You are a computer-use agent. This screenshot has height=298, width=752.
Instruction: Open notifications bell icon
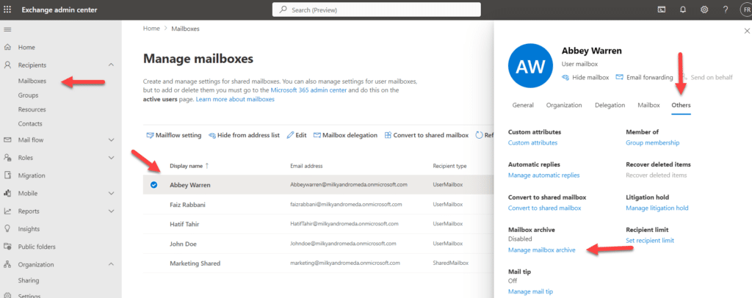click(x=683, y=10)
